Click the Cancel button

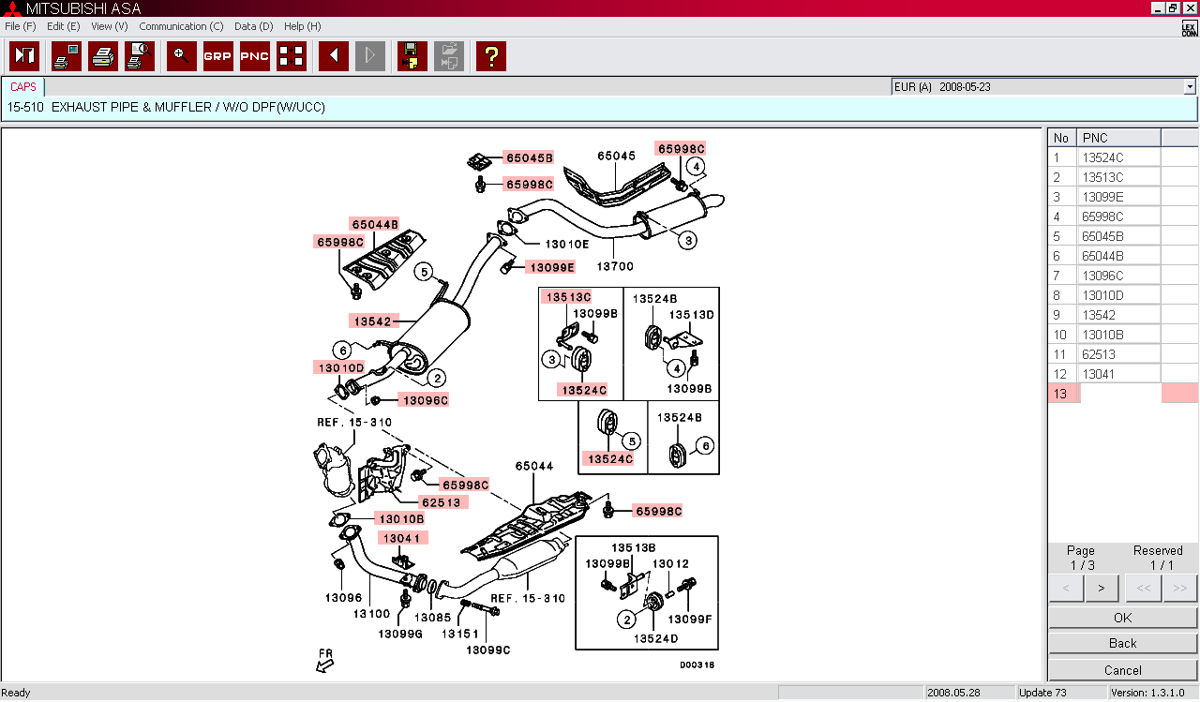pos(1122,670)
